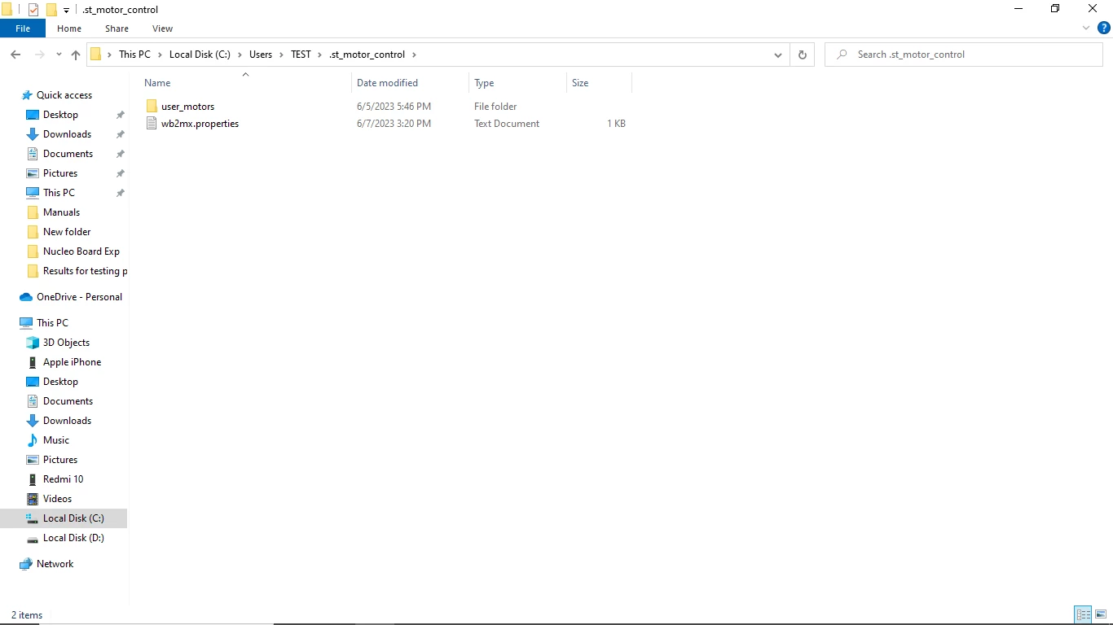Refresh the .st_motor_control folder view
Screen dimensions: 1113x625
pos(802,55)
